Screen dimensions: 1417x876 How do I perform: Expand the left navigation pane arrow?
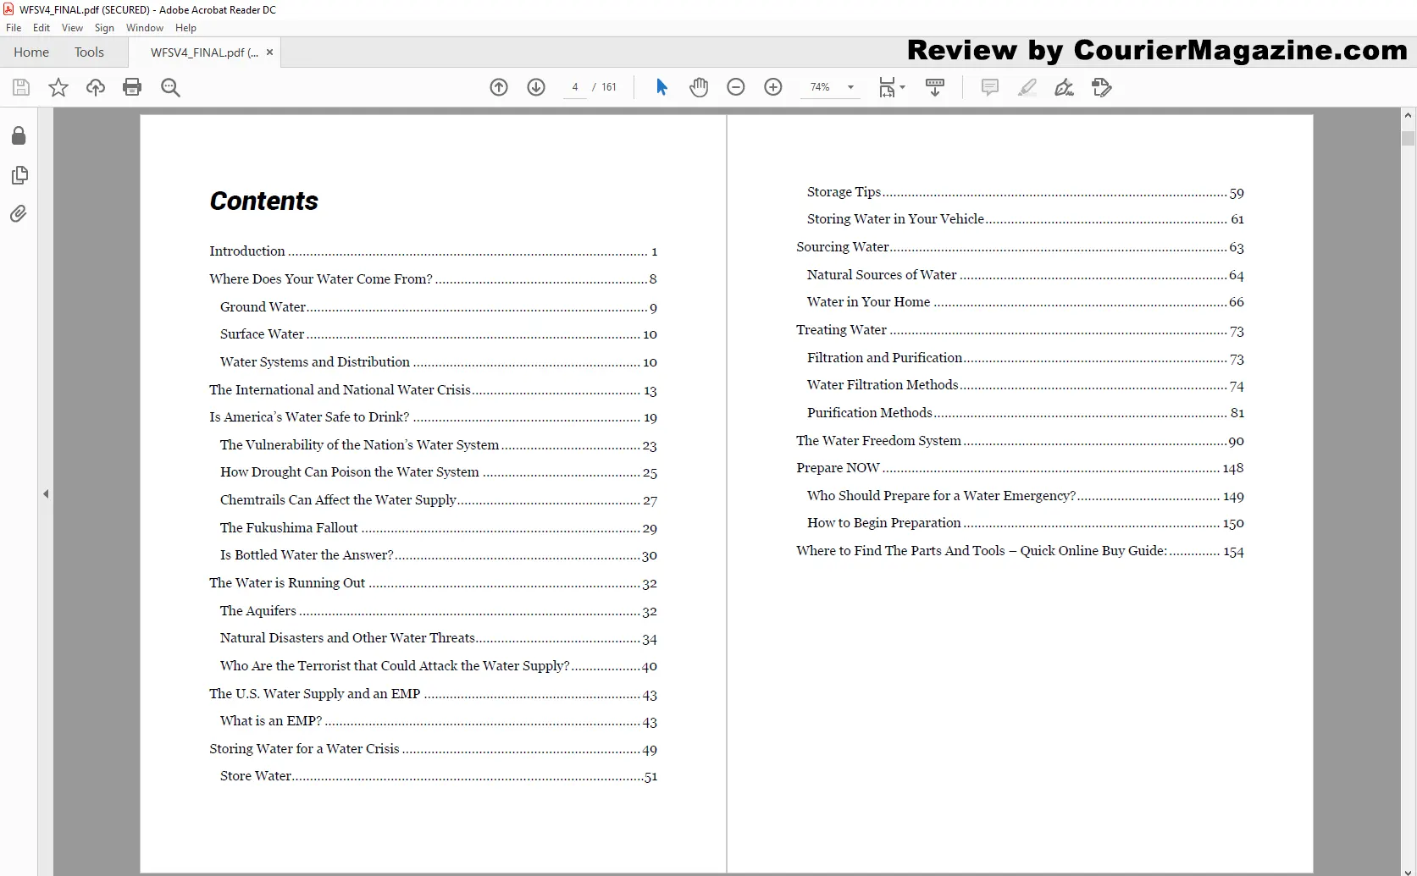click(x=46, y=493)
